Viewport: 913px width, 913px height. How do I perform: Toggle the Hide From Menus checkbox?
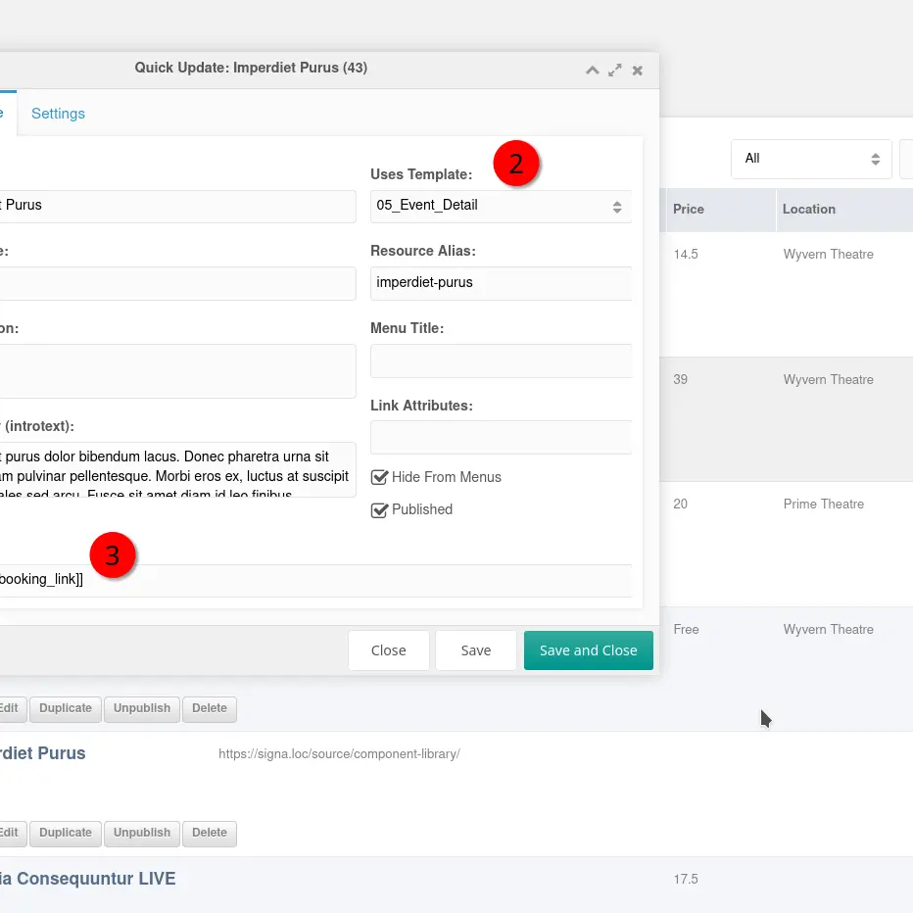pyautogui.click(x=380, y=477)
